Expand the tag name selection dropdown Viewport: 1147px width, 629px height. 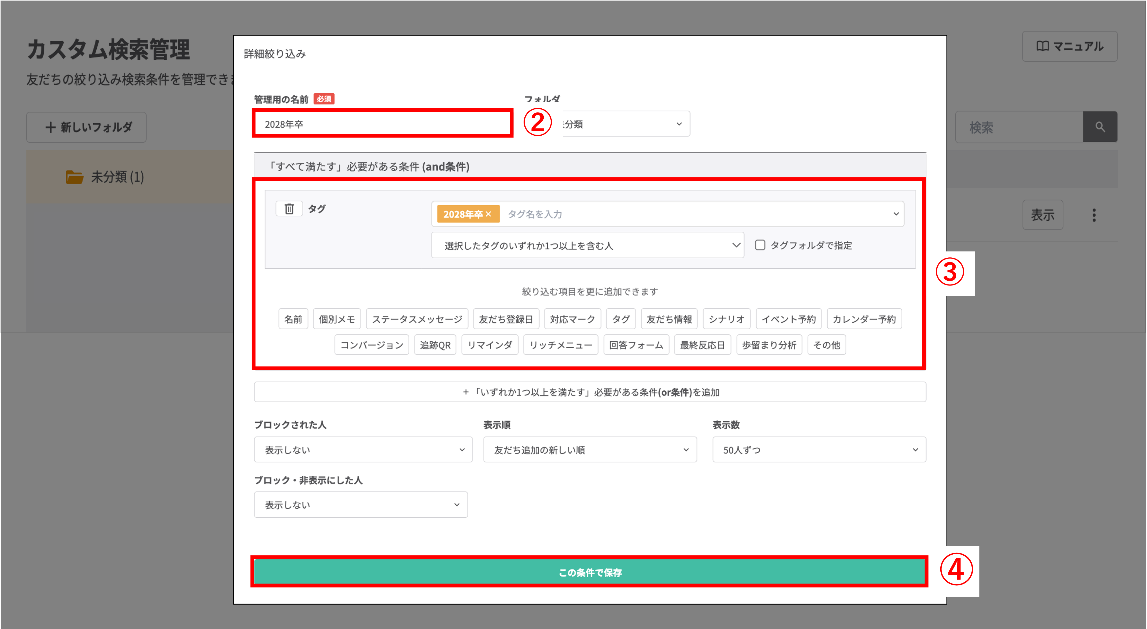[896, 214]
